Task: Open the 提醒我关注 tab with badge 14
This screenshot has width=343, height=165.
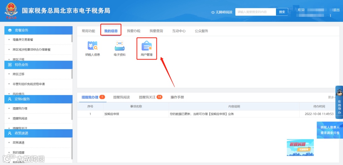Action: [151, 97]
